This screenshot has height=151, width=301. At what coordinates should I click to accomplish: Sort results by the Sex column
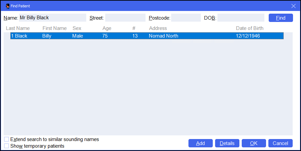(77, 28)
